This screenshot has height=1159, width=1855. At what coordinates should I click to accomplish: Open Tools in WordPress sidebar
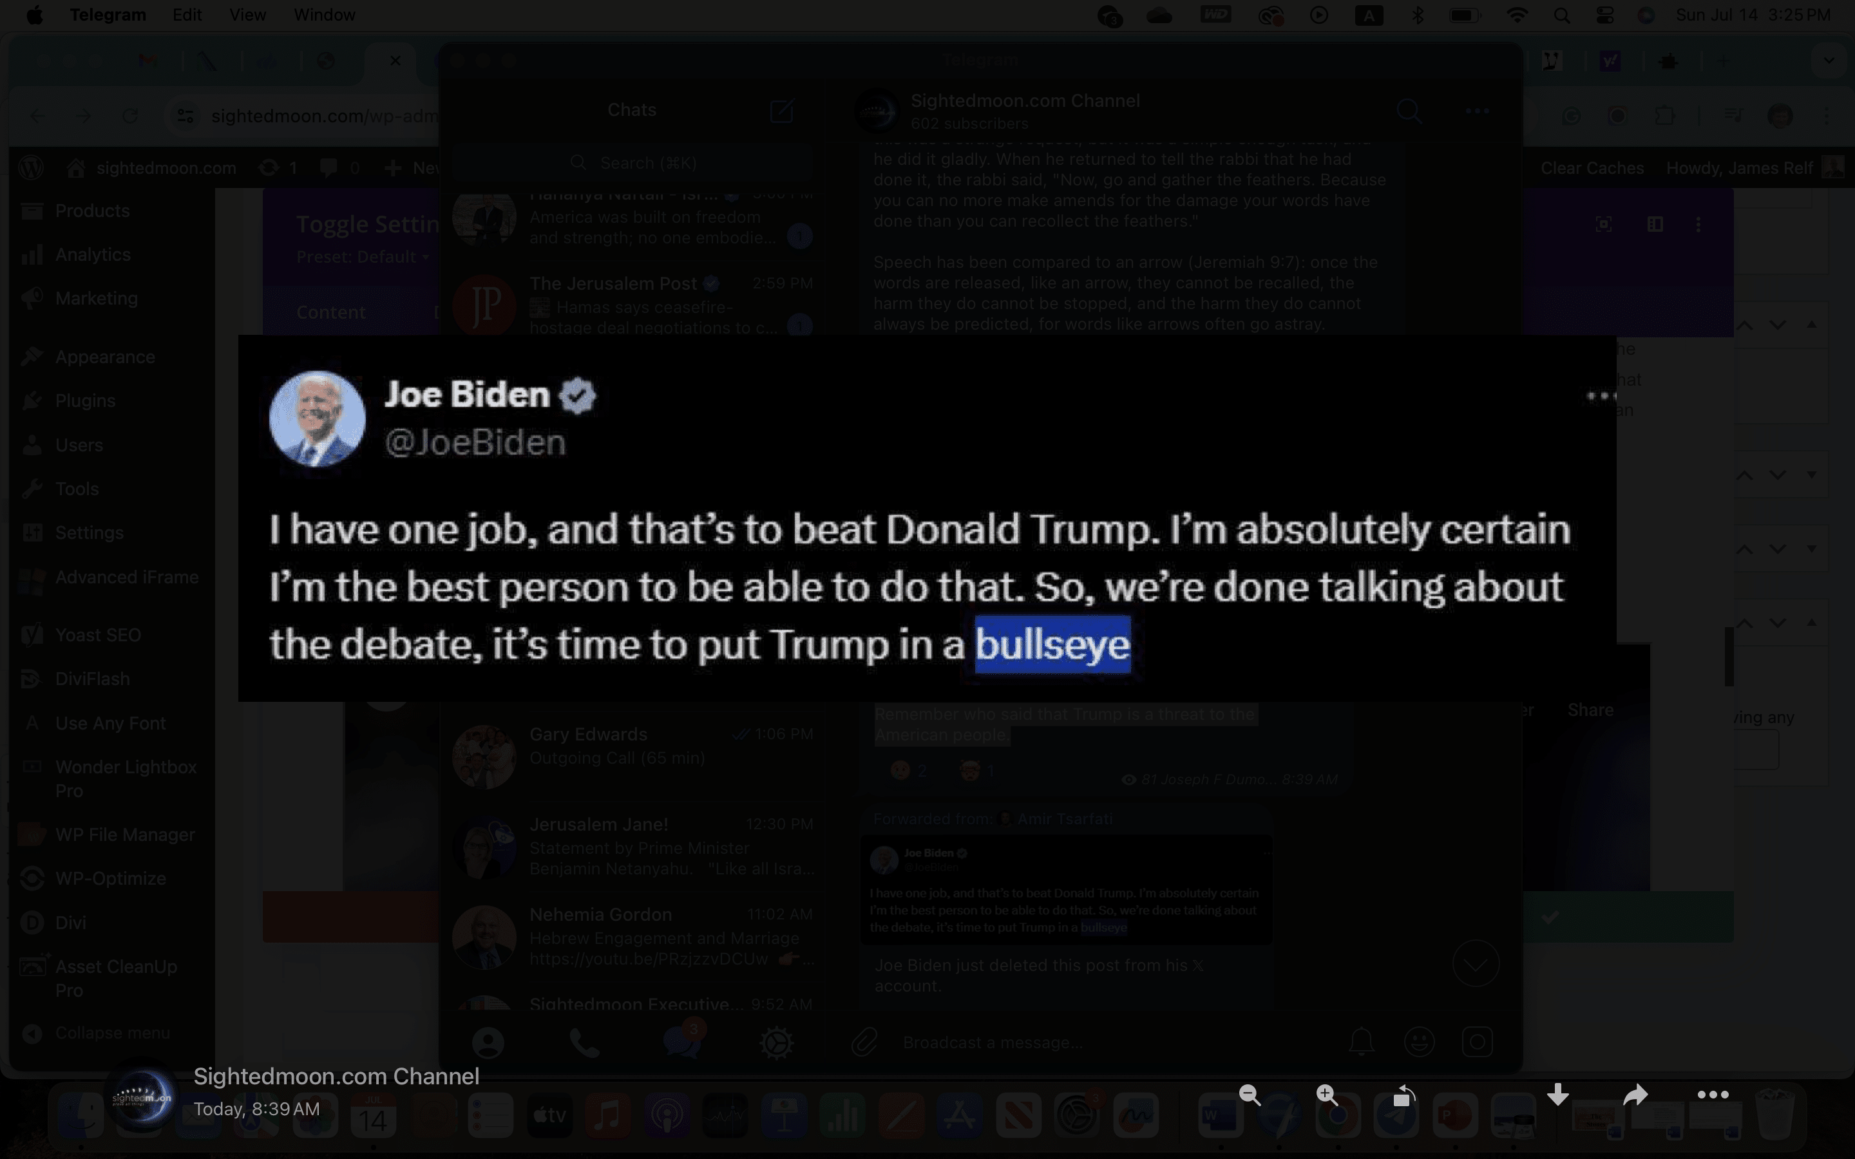coord(77,489)
